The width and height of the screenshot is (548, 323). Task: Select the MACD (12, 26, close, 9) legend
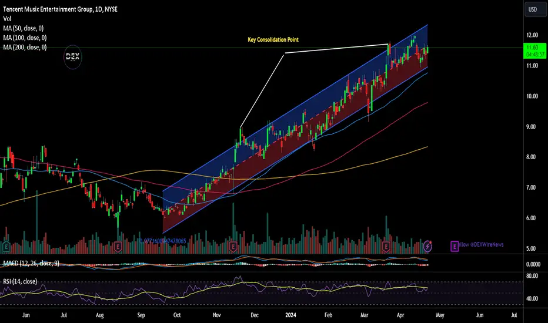coord(31,263)
